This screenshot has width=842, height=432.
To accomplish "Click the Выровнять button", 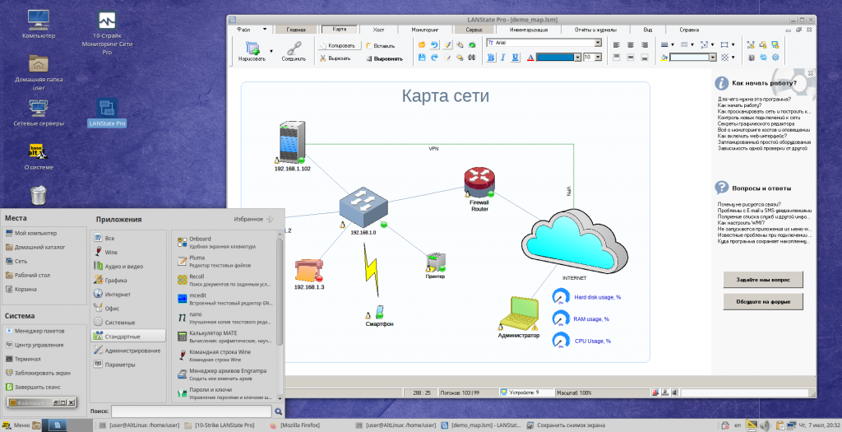I will click(x=385, y=58).
